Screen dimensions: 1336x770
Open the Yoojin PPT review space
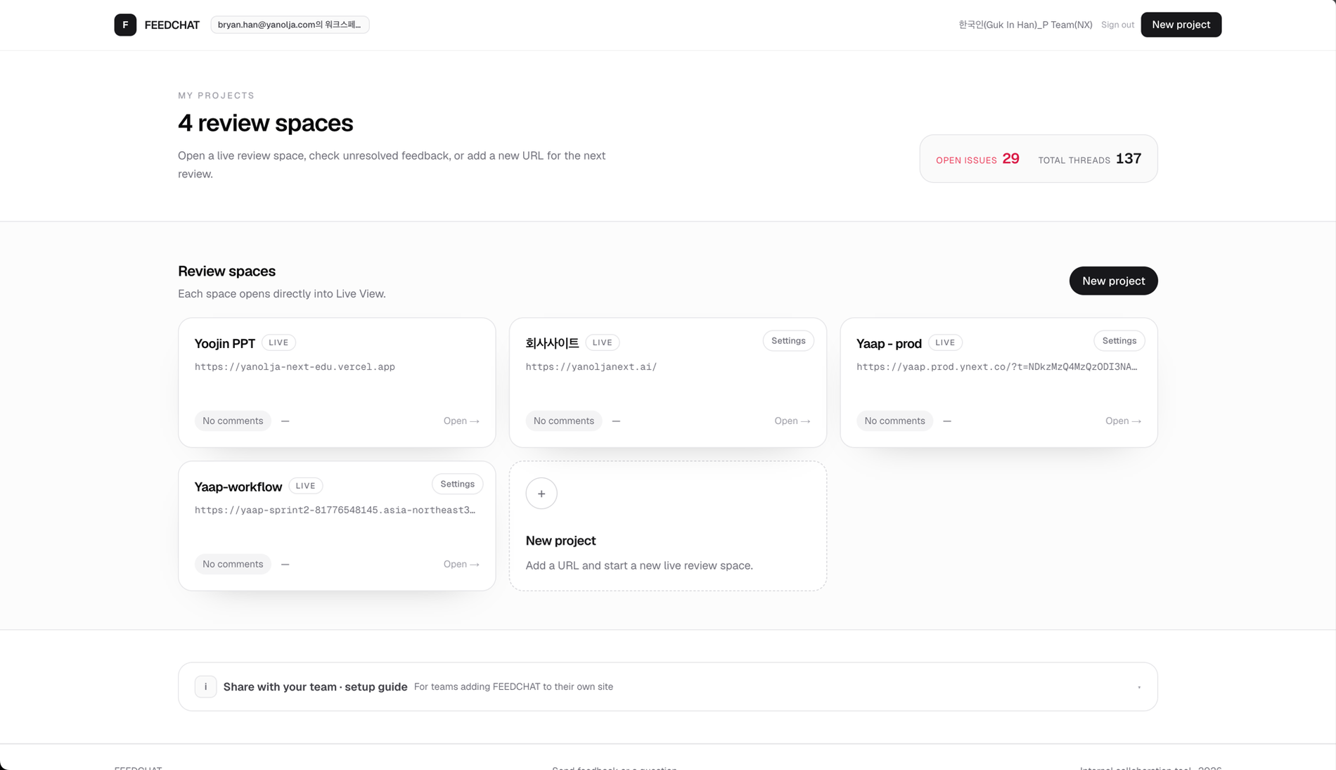click(x=461, y=421)
